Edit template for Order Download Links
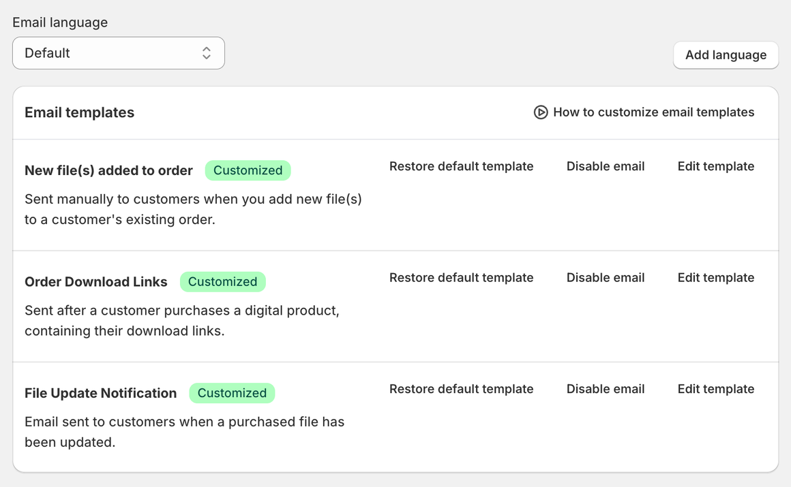The width and height of the screenshot is (791, 487). [x=716, y=278]
